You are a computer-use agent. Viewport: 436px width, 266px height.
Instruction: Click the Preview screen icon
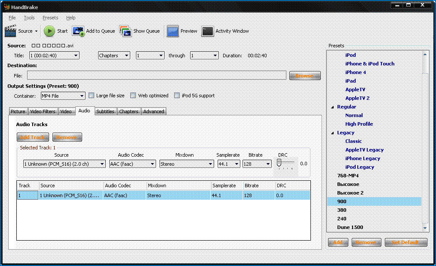click(172, 31)
